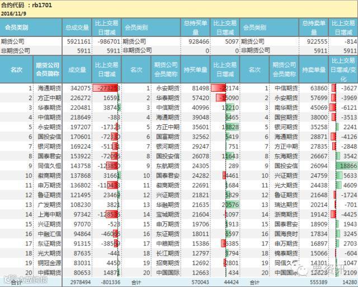Select volume value 143758
This screenshot has height=287, width=358.
[x=81, y=166]
